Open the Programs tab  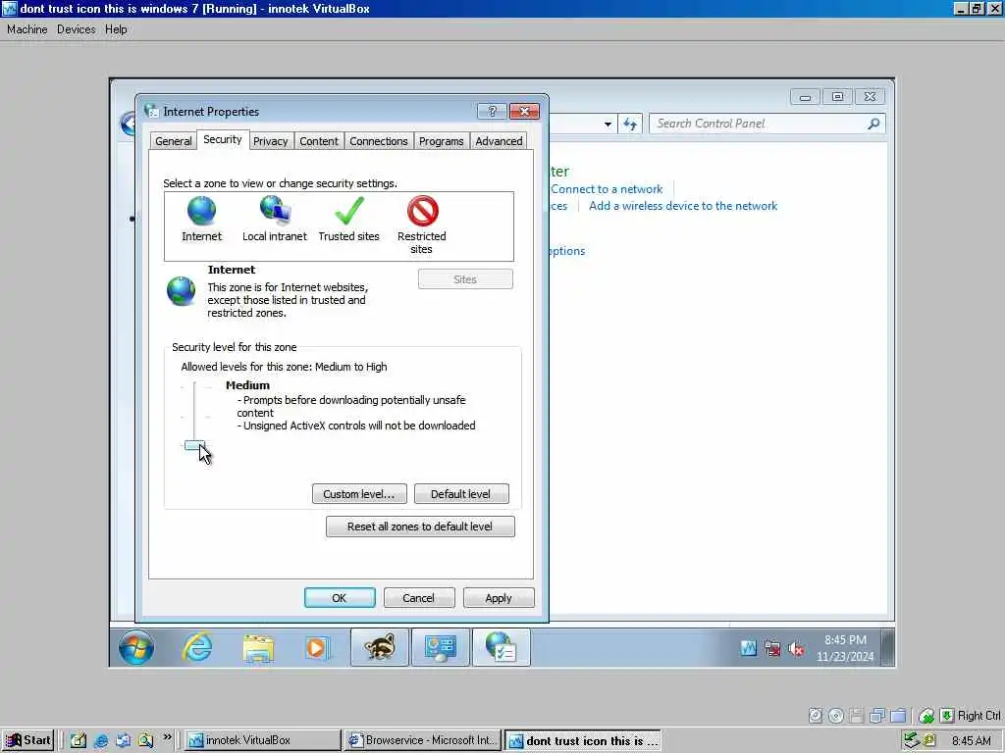pyautogui.click(x=441, y=141)
